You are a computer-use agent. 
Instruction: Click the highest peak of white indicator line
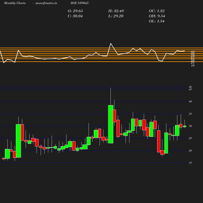click(111, 43)
